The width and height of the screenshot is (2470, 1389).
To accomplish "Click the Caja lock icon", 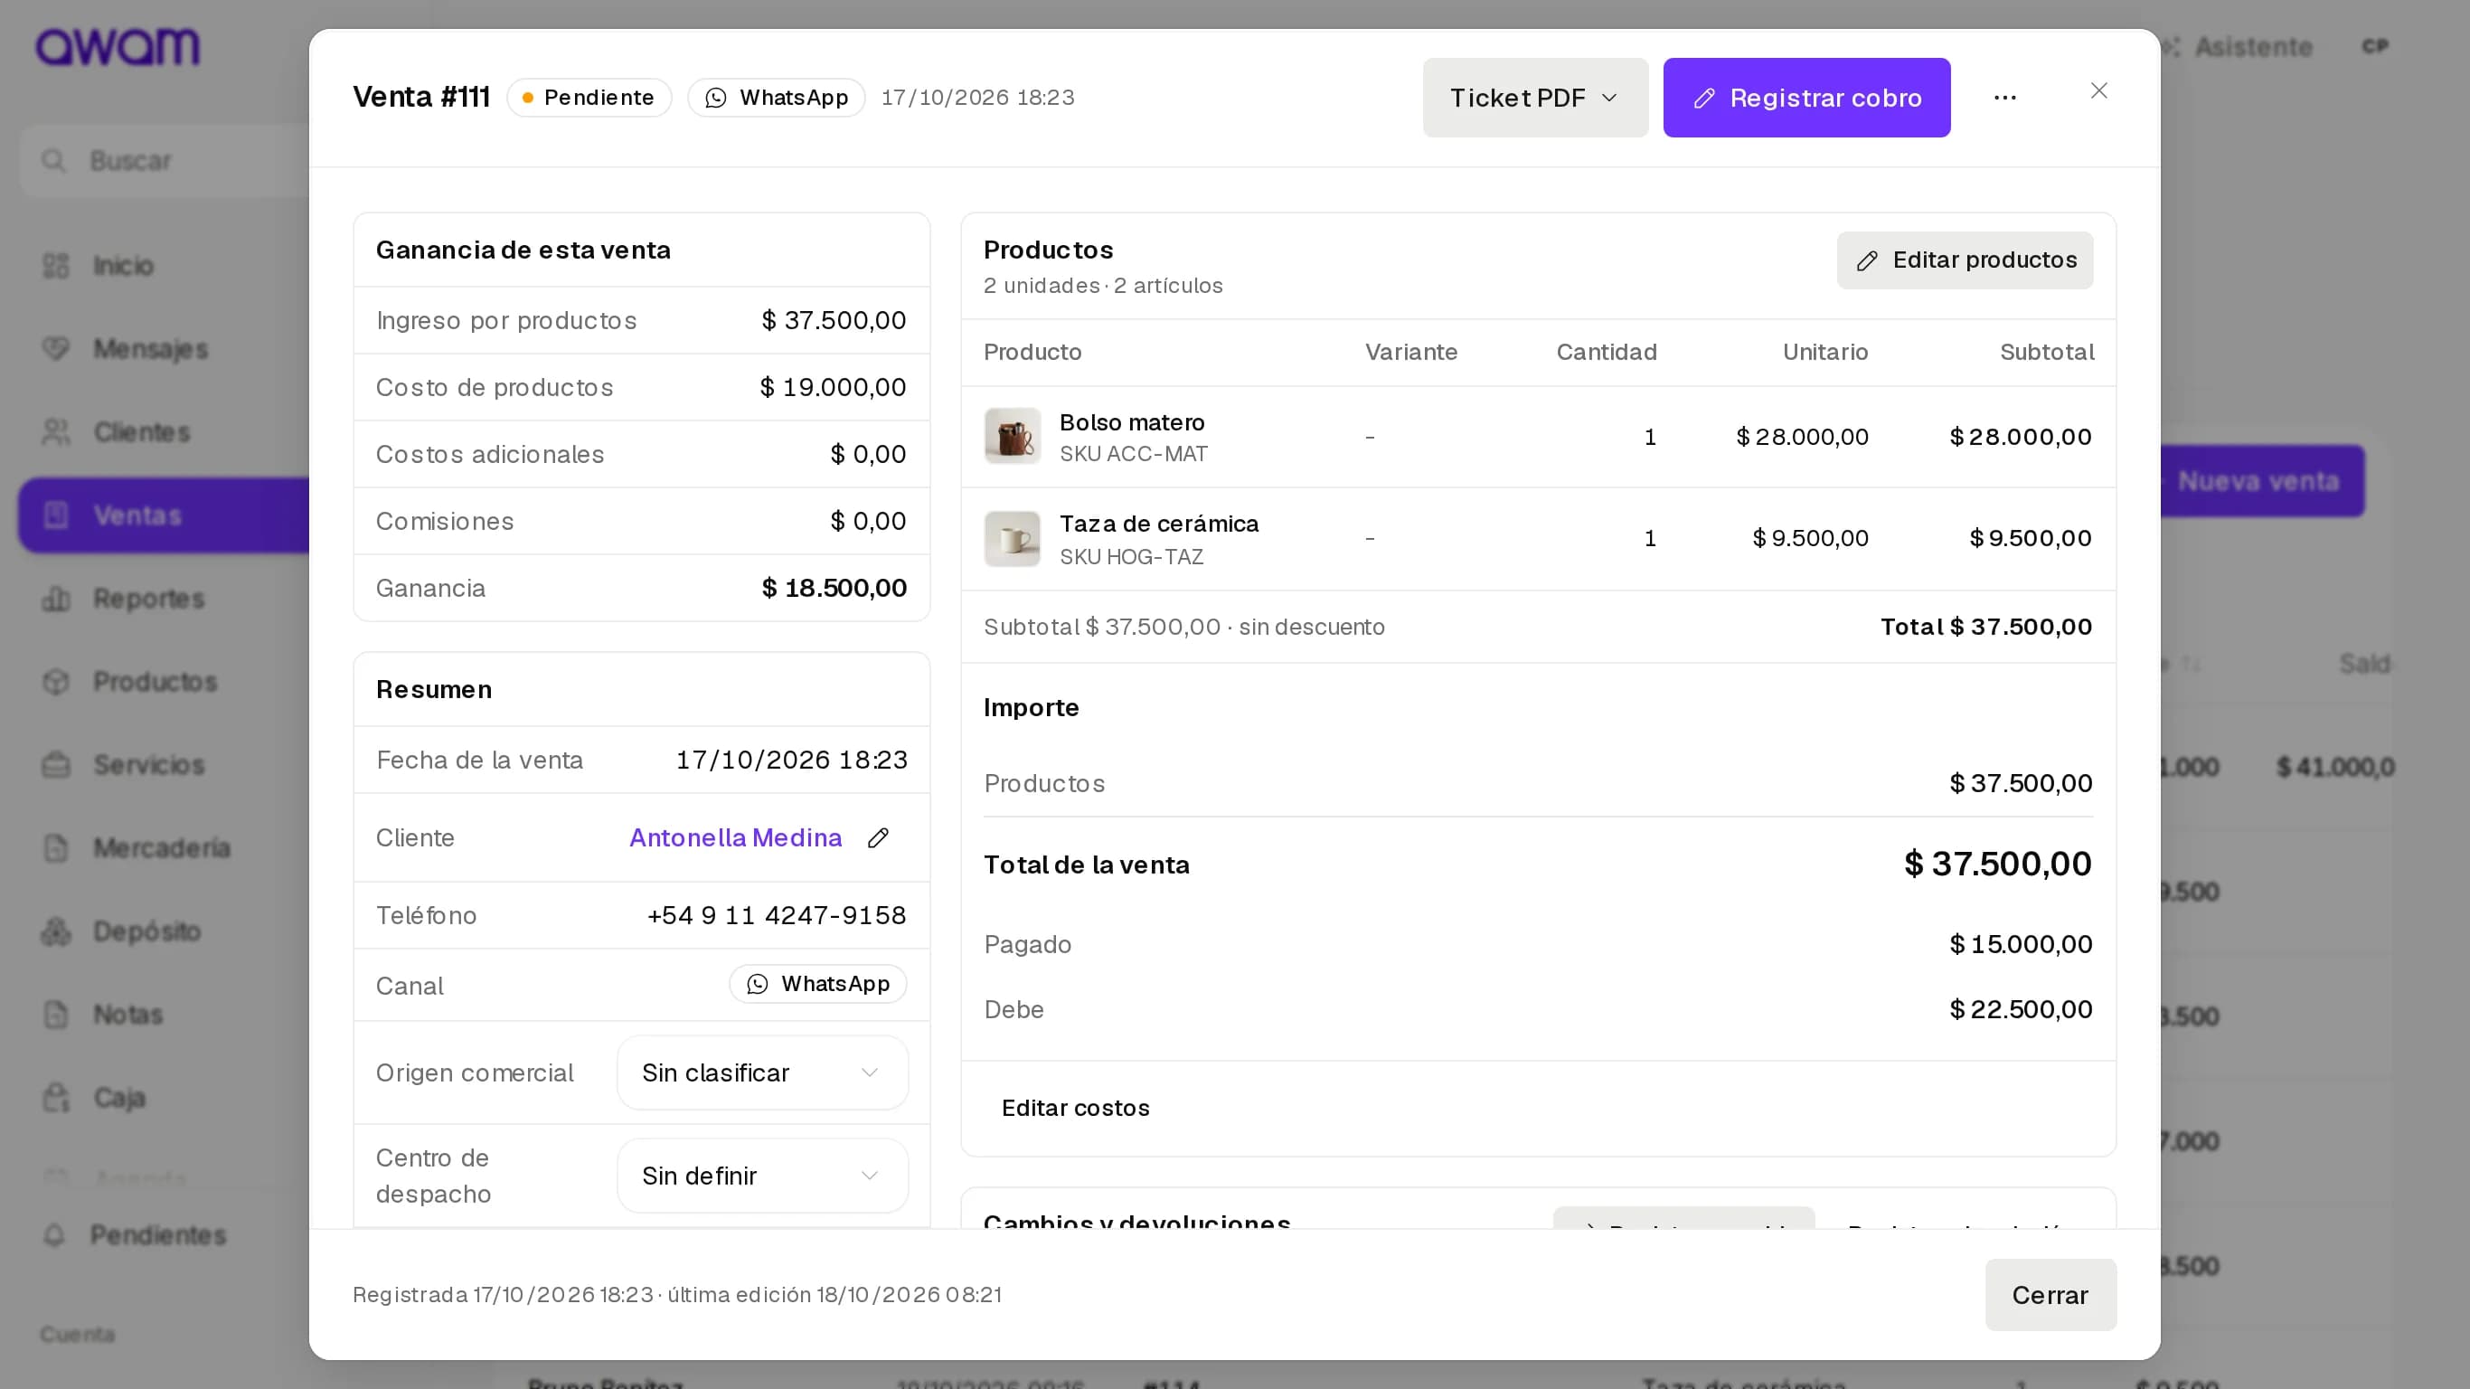I will tap(57, 1098).
